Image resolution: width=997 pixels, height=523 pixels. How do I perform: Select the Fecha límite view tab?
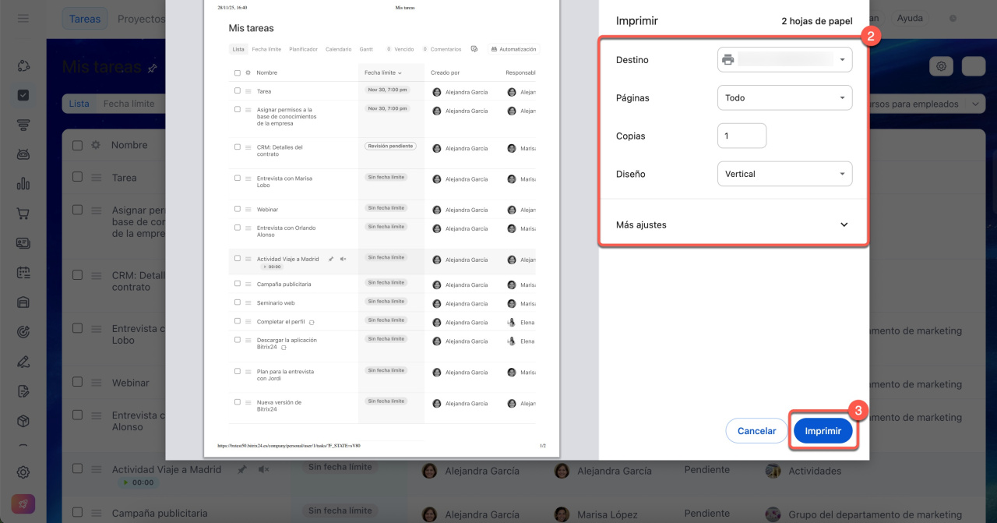[x=129, y=104]
